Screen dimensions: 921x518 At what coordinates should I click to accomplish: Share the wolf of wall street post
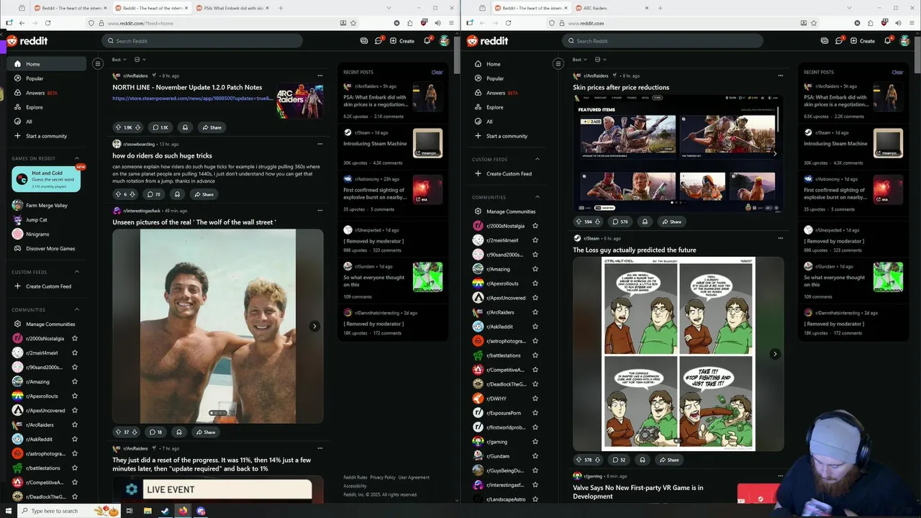tap(205, 432)
